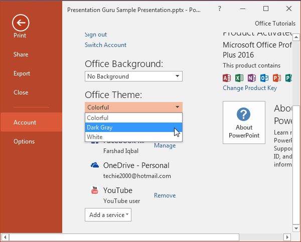Click the Excel product icon
The image size is (301, 242).
coord(239,77)
